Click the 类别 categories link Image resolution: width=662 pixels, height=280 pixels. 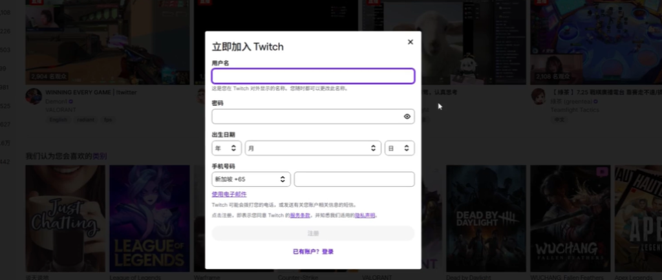click(100, 156)
